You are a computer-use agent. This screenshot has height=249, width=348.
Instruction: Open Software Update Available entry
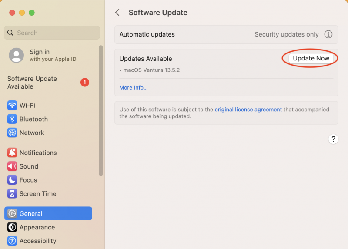click(x=48, y=83)
